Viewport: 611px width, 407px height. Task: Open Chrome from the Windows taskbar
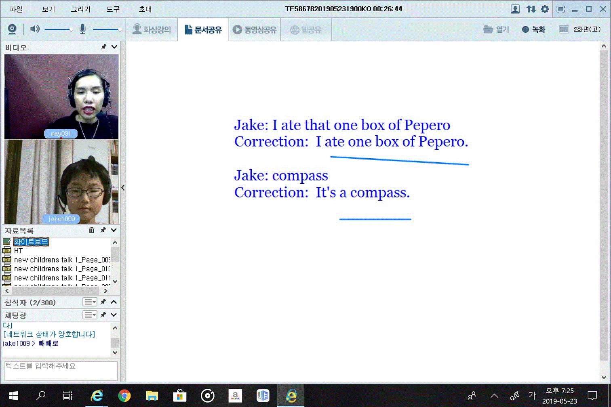point(124,396)
